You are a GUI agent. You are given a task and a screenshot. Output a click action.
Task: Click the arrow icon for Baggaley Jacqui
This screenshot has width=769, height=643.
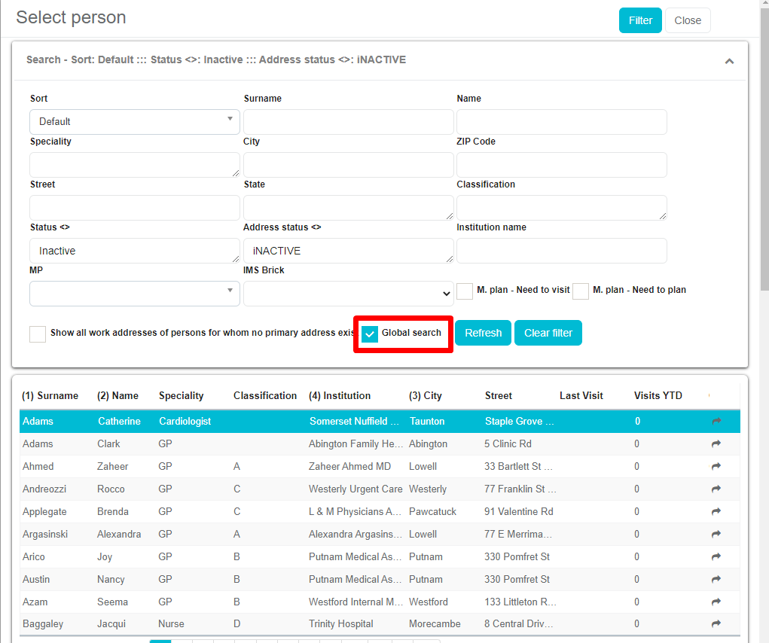(716, 624)
